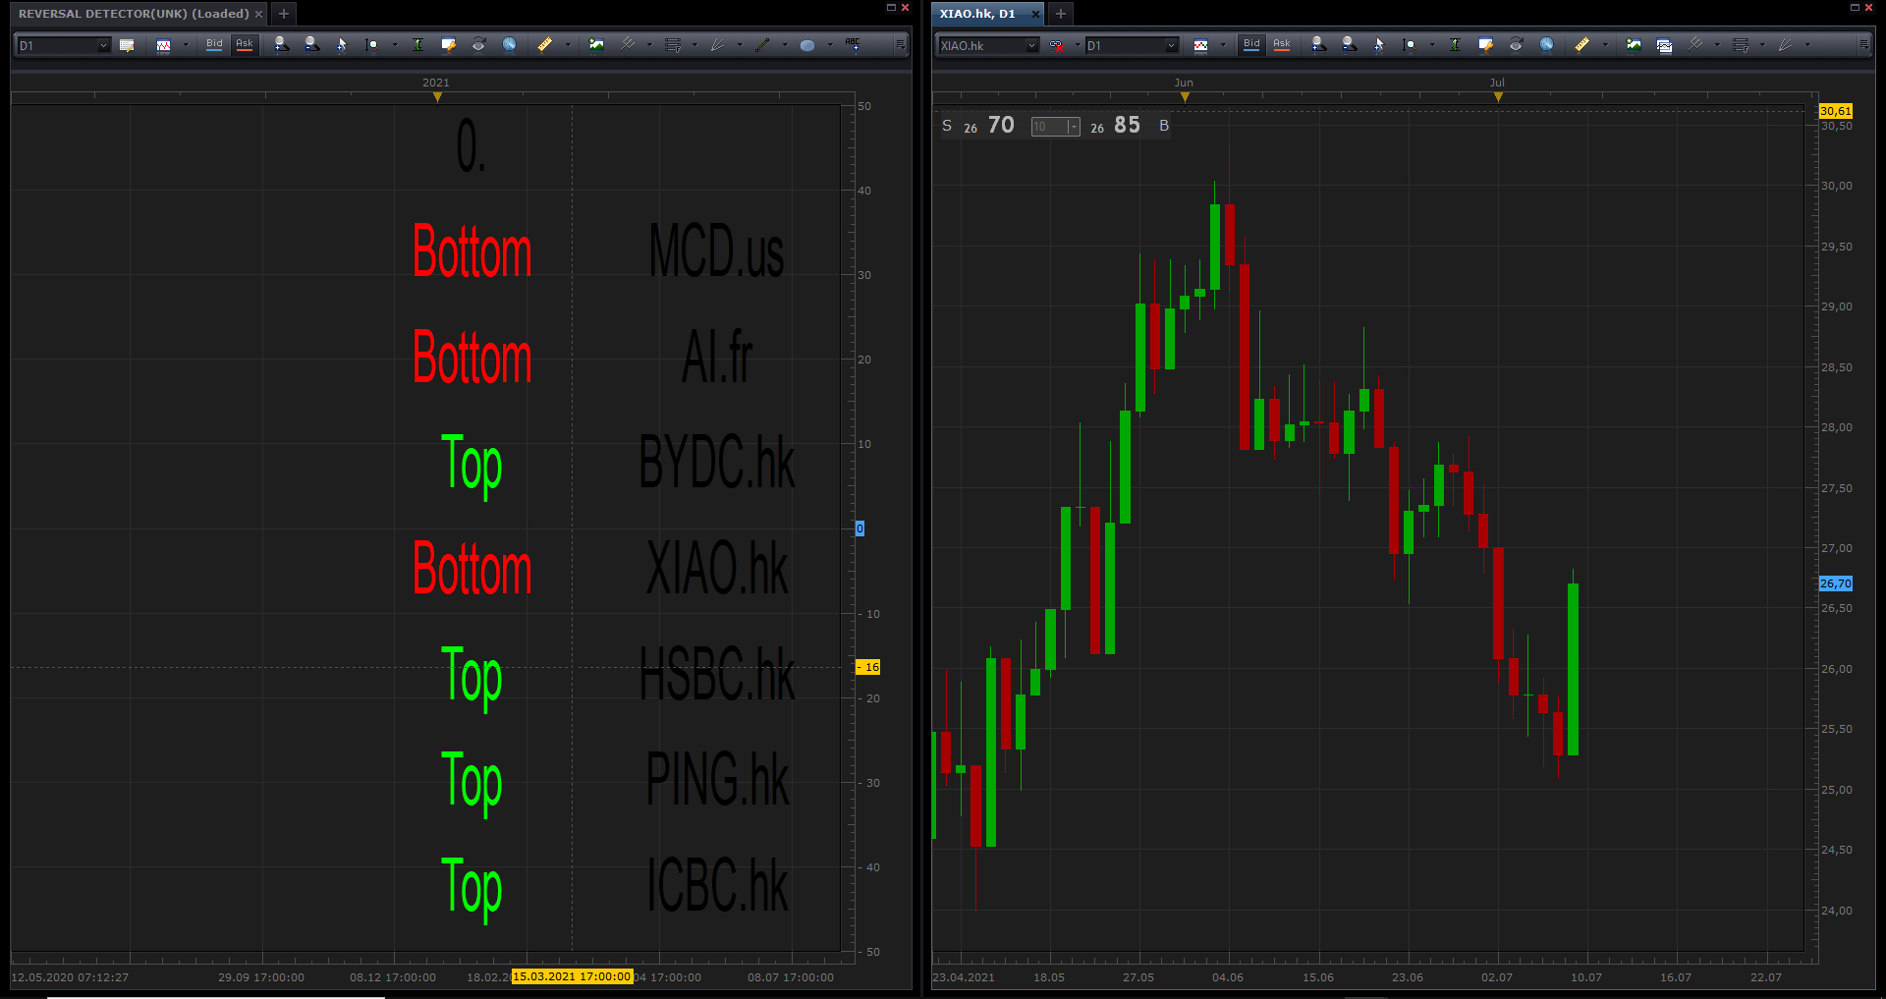Click zoom-to-area tool in left toolbar

[x=372, y=44]
